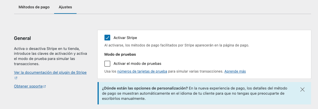This screenshot has width=318, height=109.
Task: Click the Activar Stripe label text
Action: coord(125,38)
